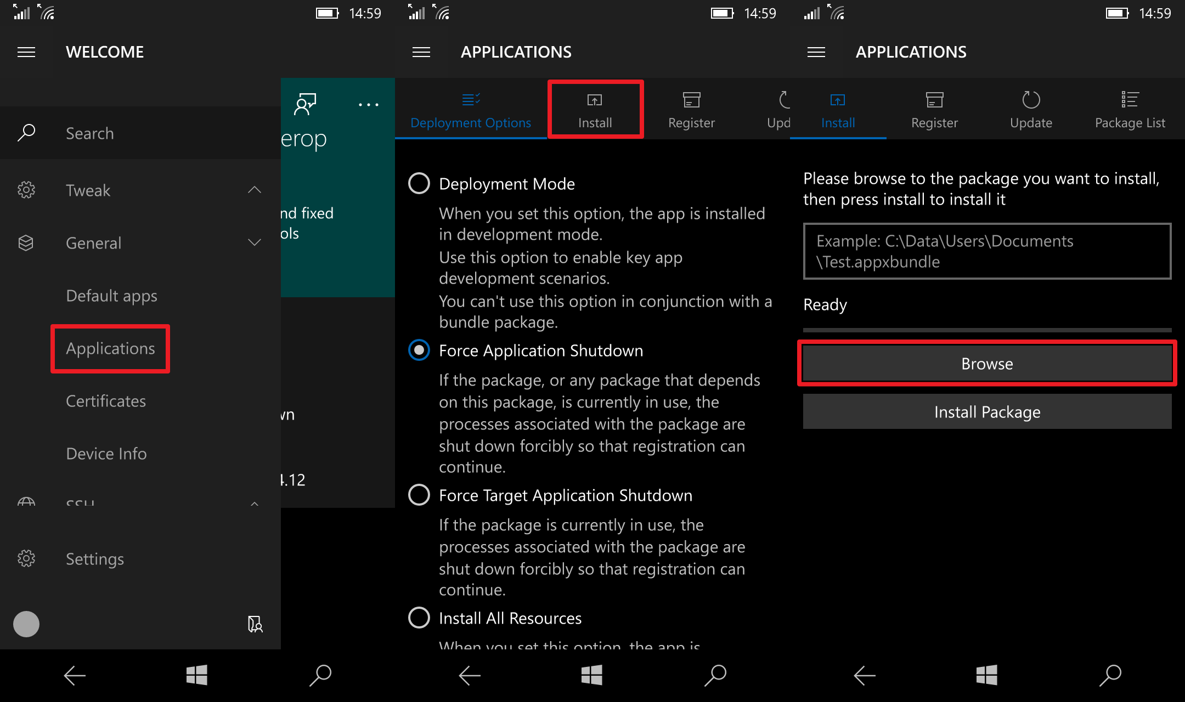Tap the search key on right phone
1185x702 pixels.
coord(1110,676)
